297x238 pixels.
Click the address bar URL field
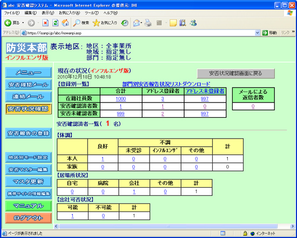[140, 33]
